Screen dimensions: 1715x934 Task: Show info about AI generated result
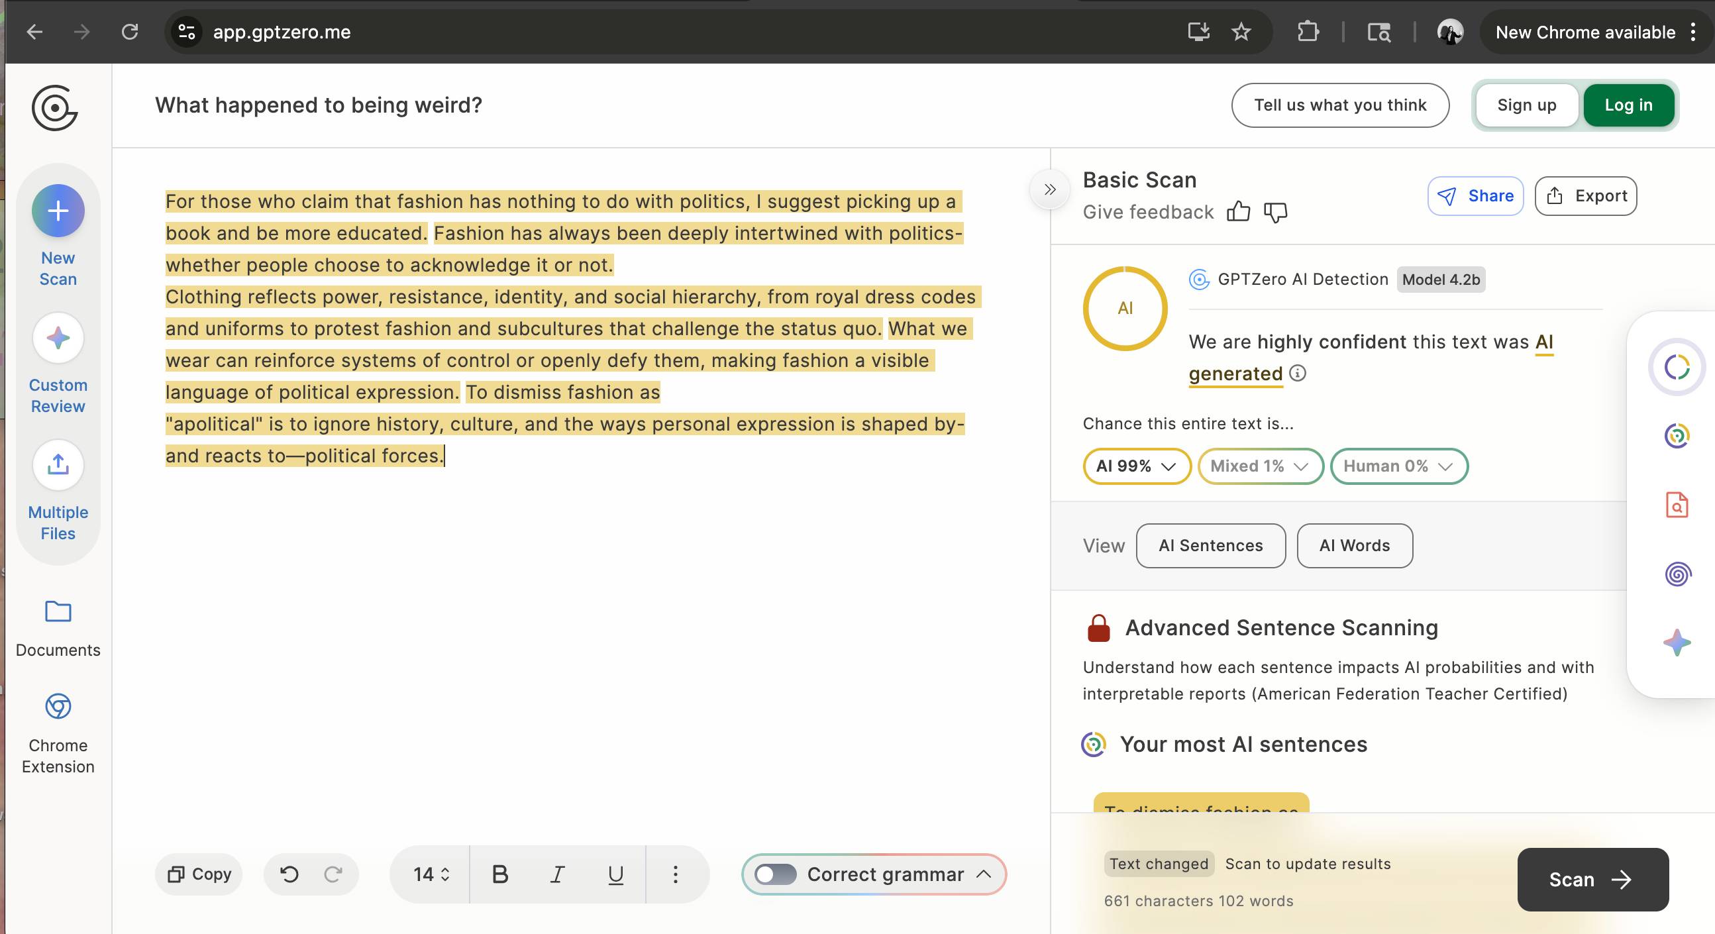coord(1298,373)
